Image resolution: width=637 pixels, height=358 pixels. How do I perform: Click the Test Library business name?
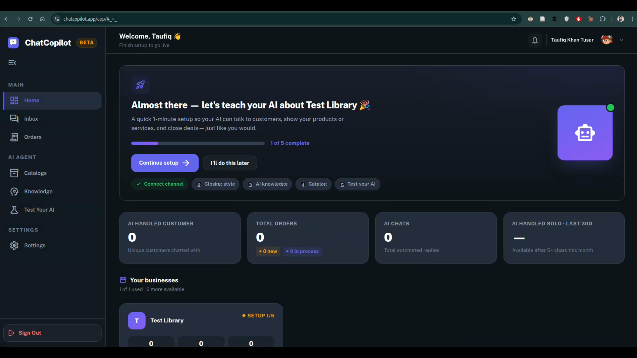tap(167, 321)
